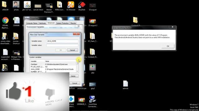Open the Chrome VISHAL application shortcut
The image size is (199, 111).
[x=5, y=23]
